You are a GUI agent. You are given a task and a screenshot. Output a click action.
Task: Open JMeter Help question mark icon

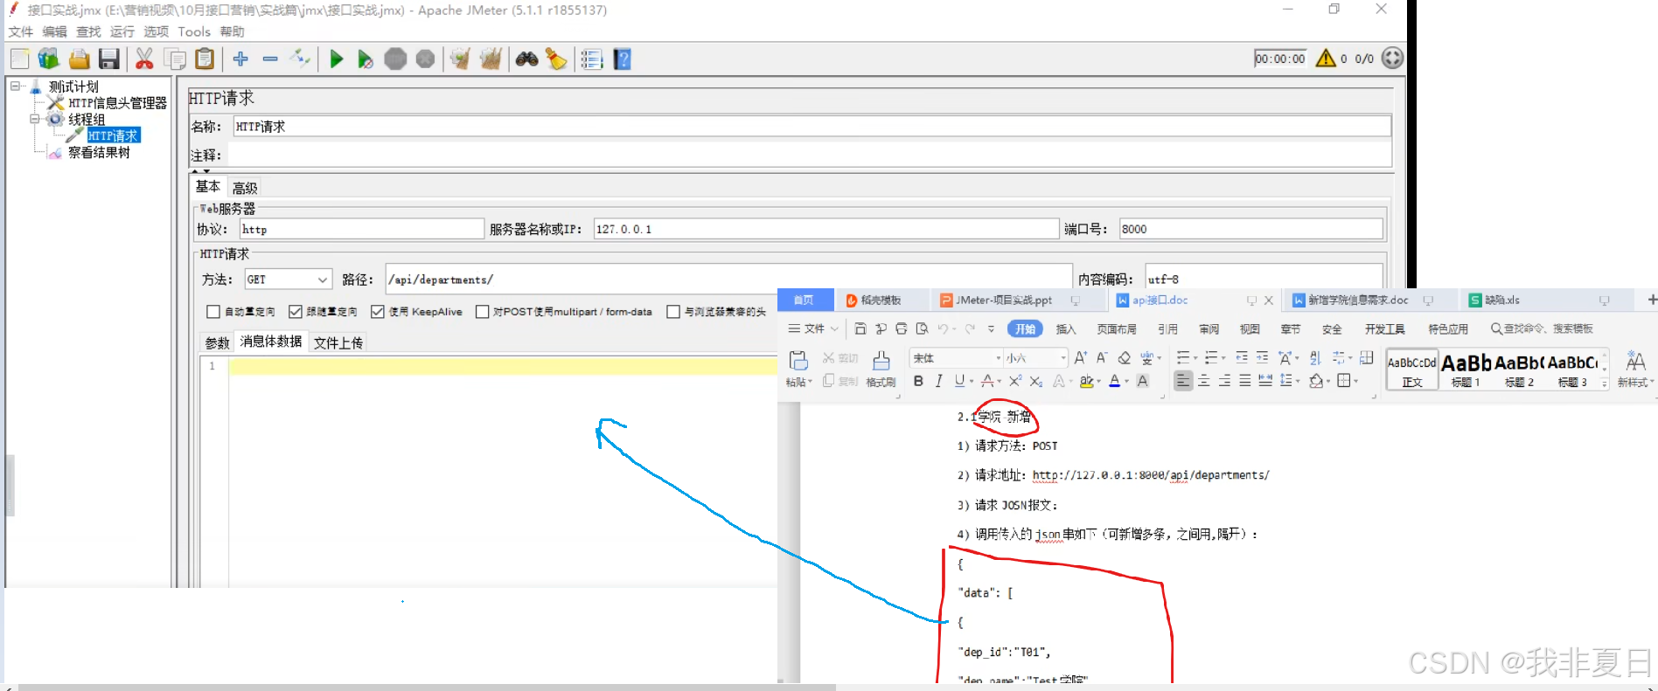(x=622, y=59)
